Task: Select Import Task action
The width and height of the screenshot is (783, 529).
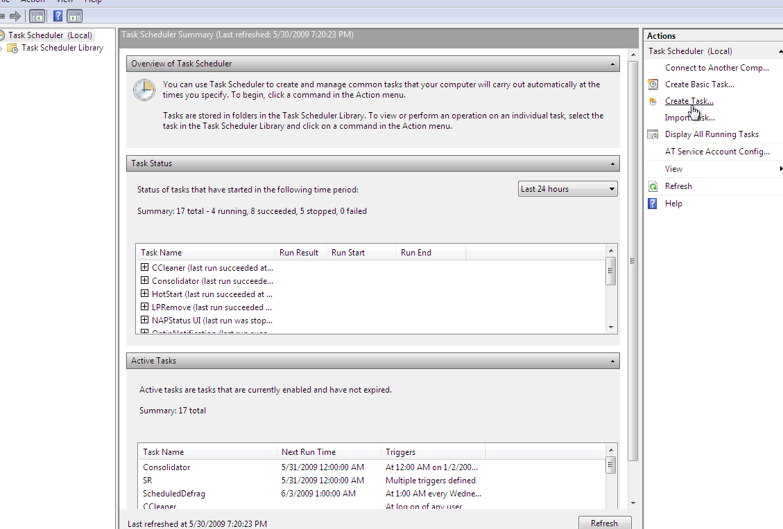Action: click(689, 118)
